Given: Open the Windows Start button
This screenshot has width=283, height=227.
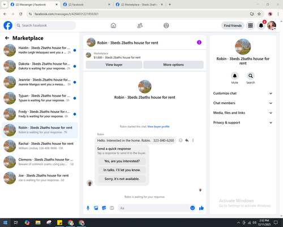Looking at the screenshot, I should click(x=5, y=222).
